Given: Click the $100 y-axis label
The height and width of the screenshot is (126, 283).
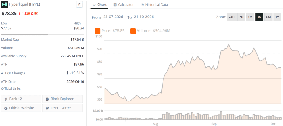Looking at the screenshot, I should pos(99,36).
